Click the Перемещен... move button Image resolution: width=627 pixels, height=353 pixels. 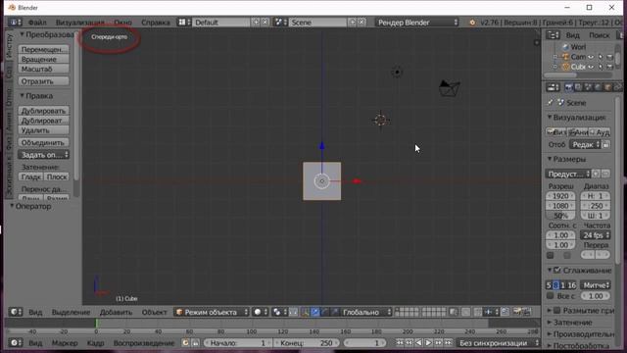click(x=43, y=49)
